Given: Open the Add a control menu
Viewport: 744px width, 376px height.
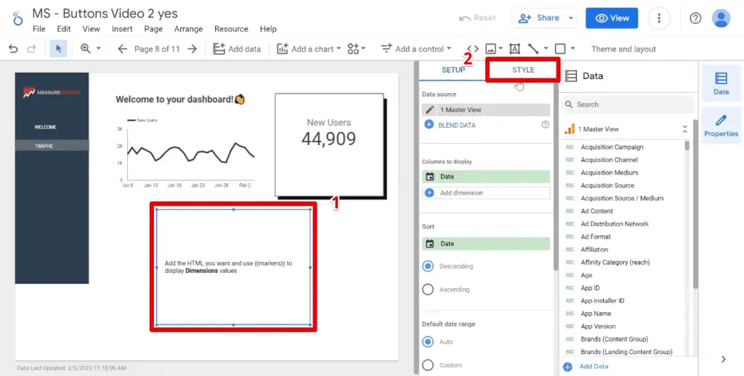Looking at the screenshot, I should 416,49.
